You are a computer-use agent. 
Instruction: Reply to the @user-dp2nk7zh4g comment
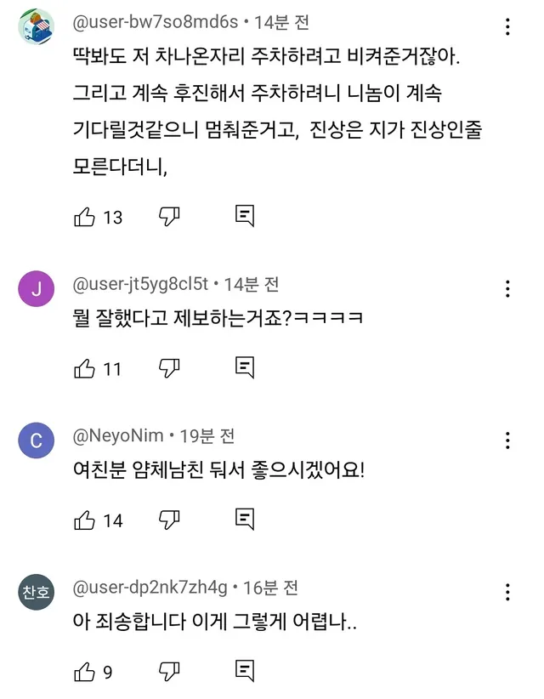[x=245, y=671]
